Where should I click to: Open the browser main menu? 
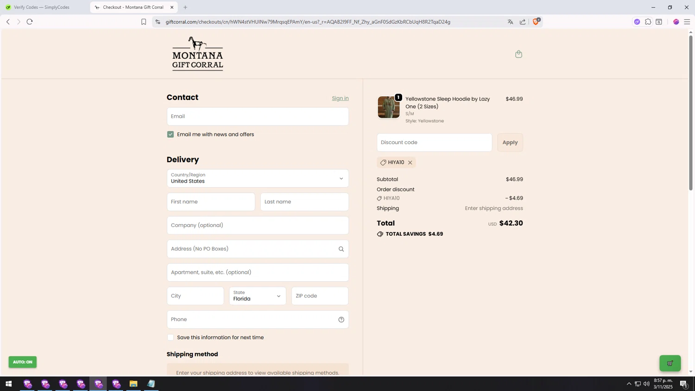687,22
